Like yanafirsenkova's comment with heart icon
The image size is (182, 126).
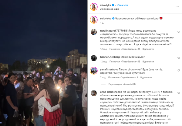click(179, 70)
